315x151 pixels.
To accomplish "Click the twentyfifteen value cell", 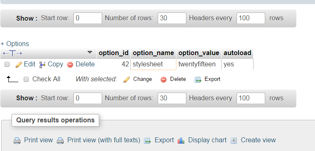I will pyautogui.click(x=199, y=64).
